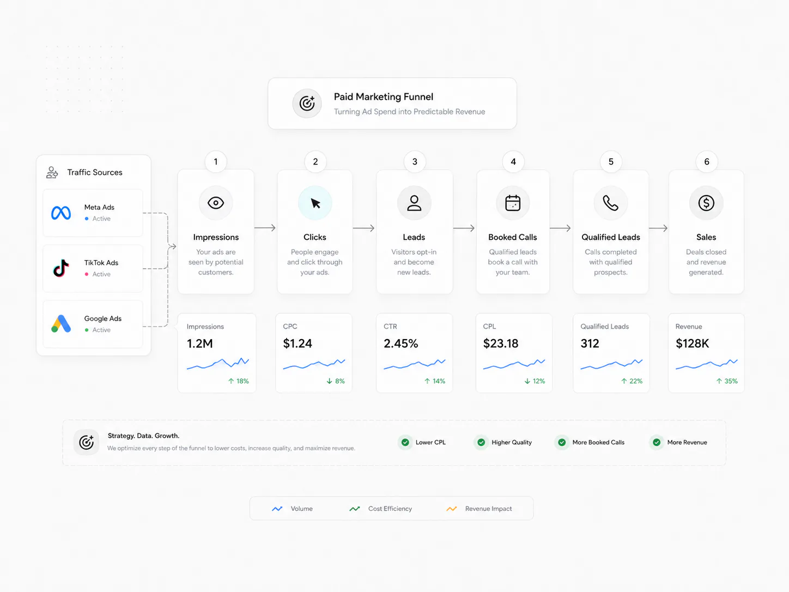
Task: Click the green check beside More Booked Calls
Action: point(562,442)
